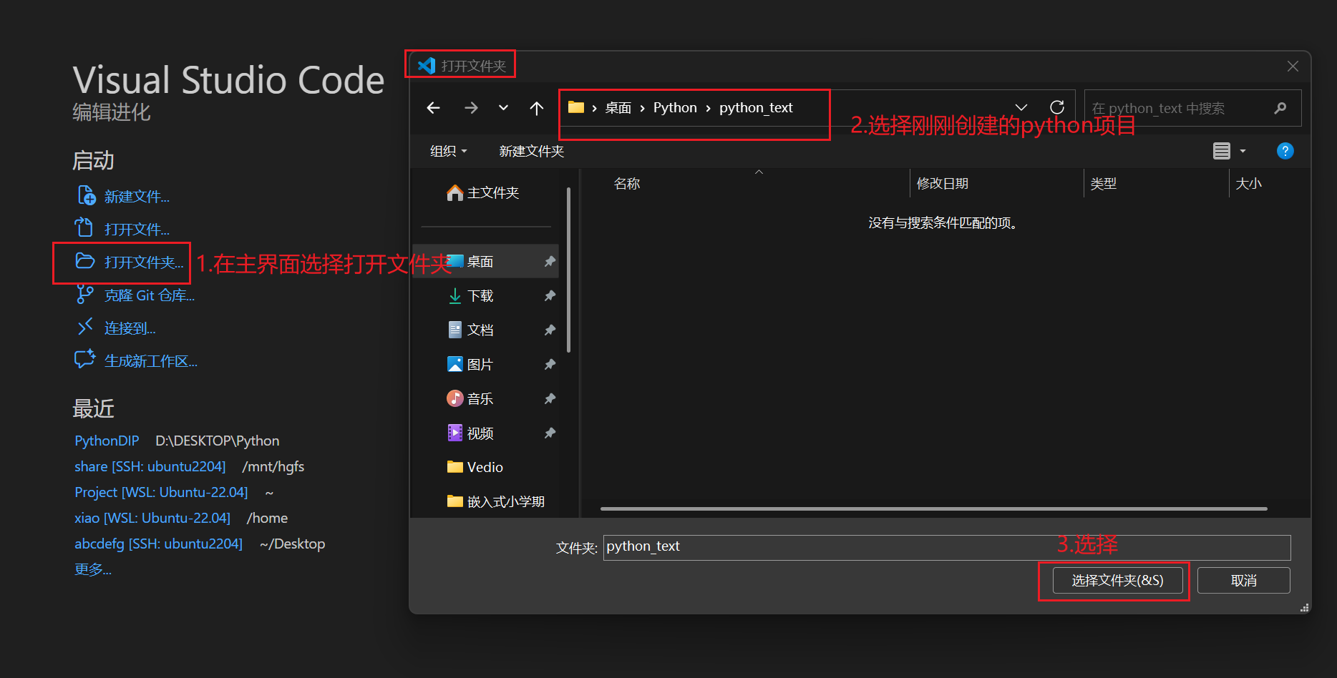Click the search magnifier icon
Viewport: 1337px width, 678px height.
(x=1280, y=108)
